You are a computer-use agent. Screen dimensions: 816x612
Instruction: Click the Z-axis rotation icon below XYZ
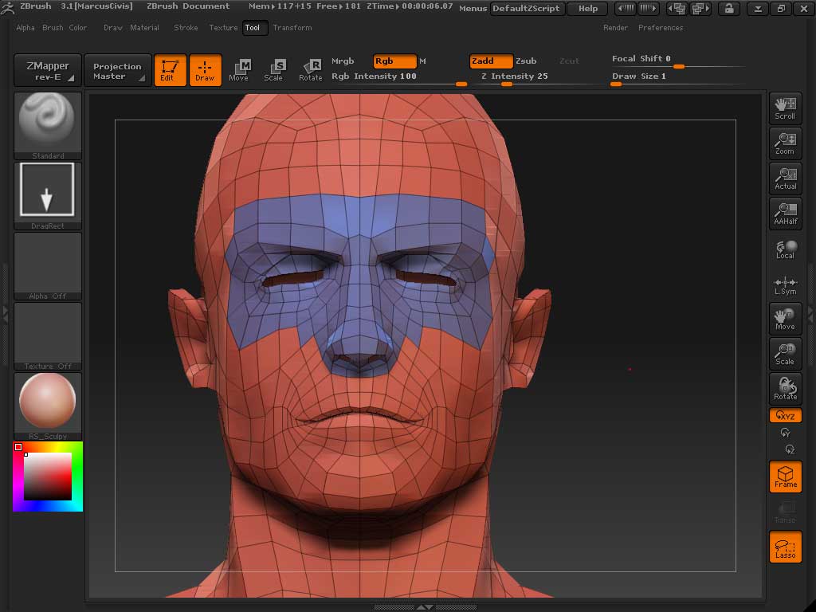(x=790, y=449)
